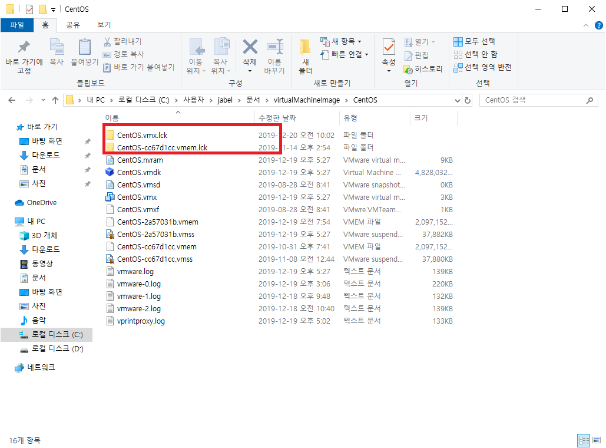Viewport: 606px width, 448px height.
Task: Go up one folder level arrow
Action: (x=55, y=100)
